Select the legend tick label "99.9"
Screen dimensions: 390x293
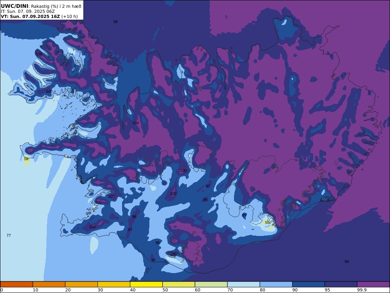point(362,290)
